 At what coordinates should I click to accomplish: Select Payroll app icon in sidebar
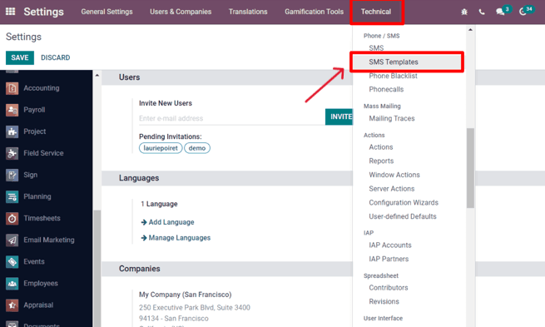point(12,110)
